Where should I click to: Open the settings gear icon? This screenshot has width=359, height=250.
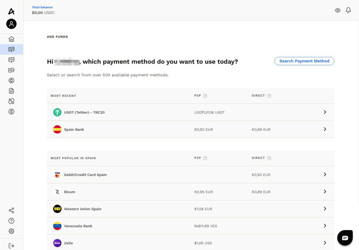pos(11,231)
